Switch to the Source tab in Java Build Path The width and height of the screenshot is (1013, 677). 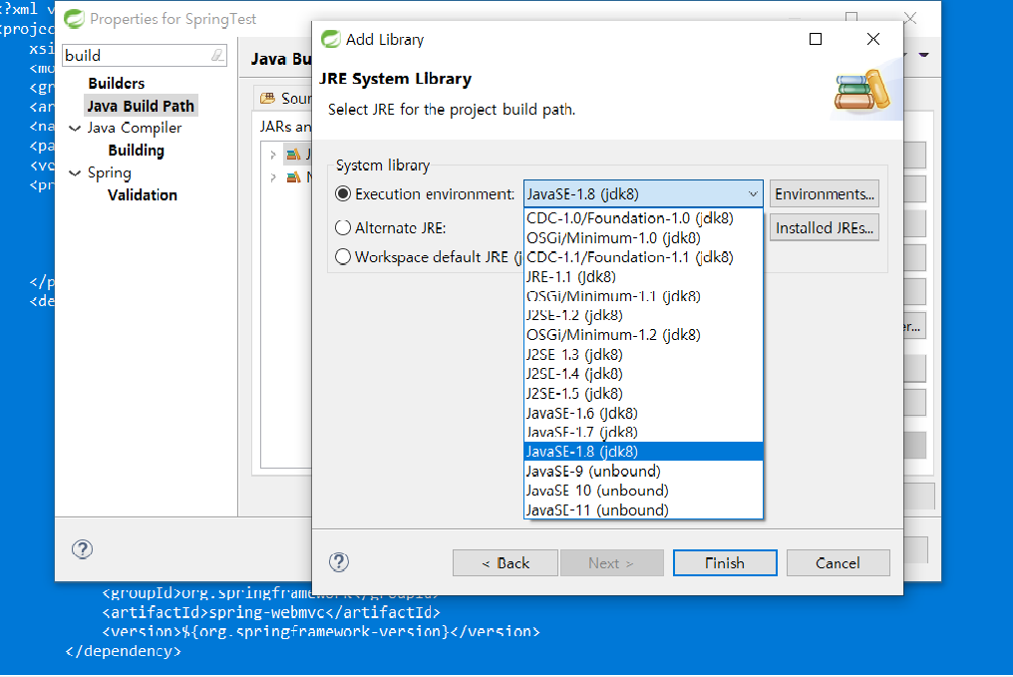coord(285,98)
